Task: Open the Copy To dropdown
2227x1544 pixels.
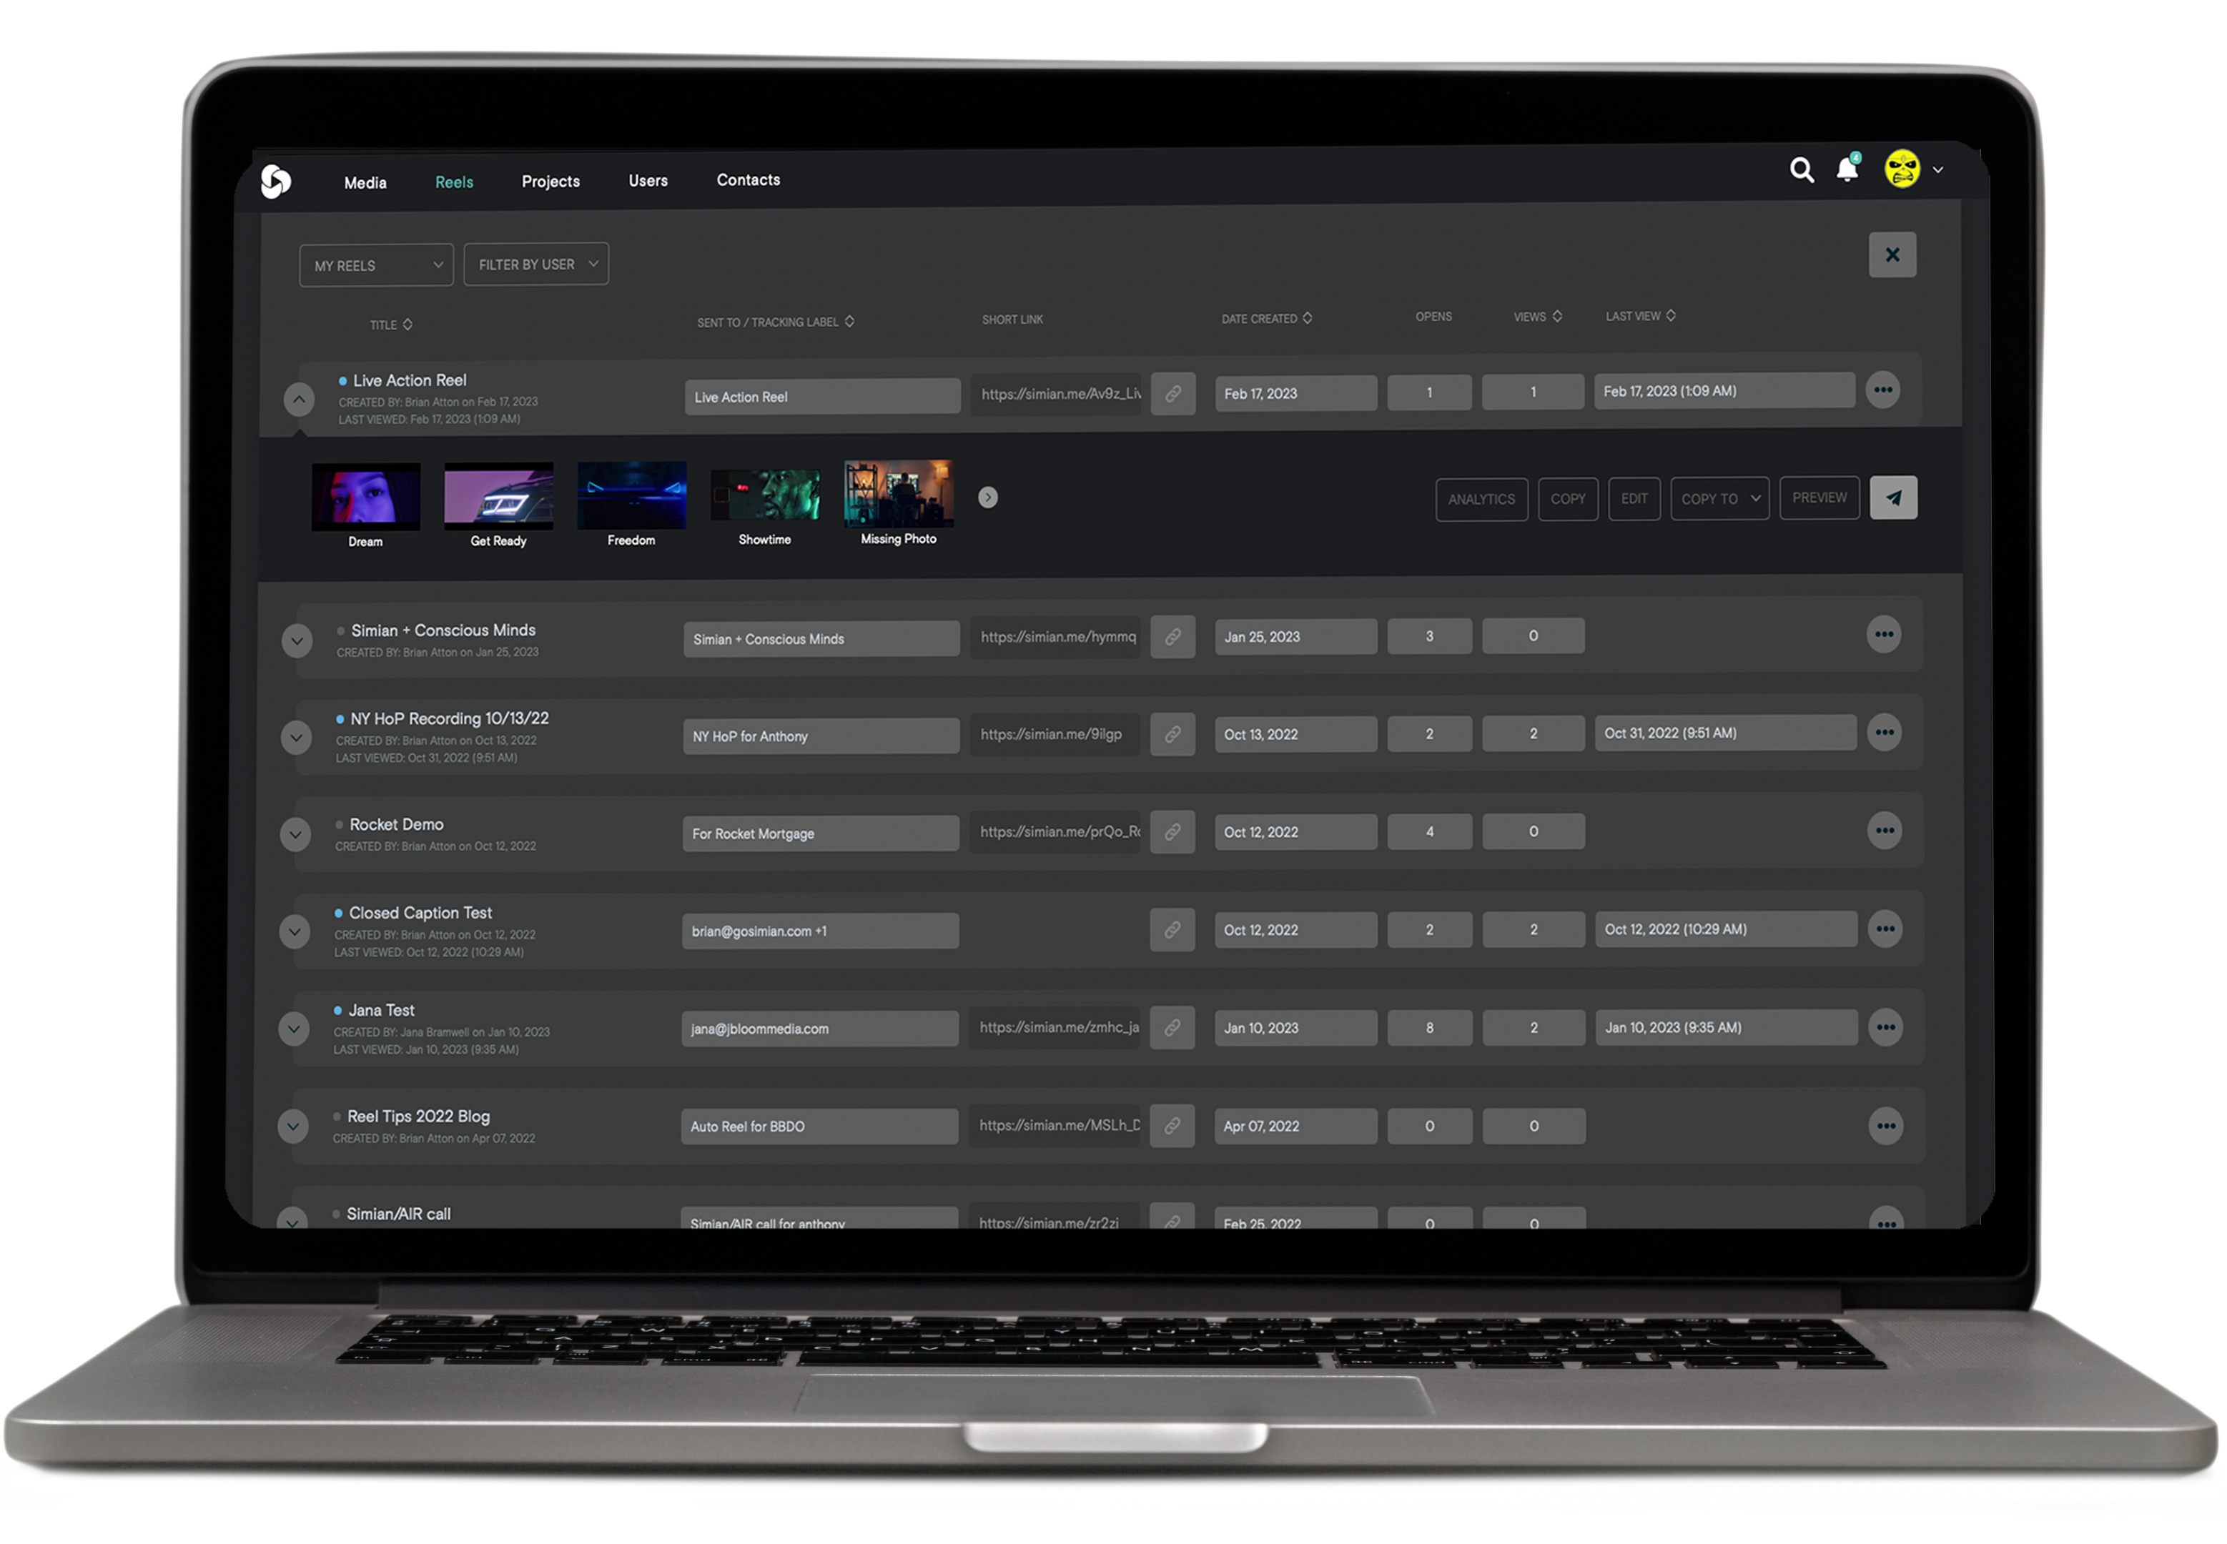Action: 1719,498
